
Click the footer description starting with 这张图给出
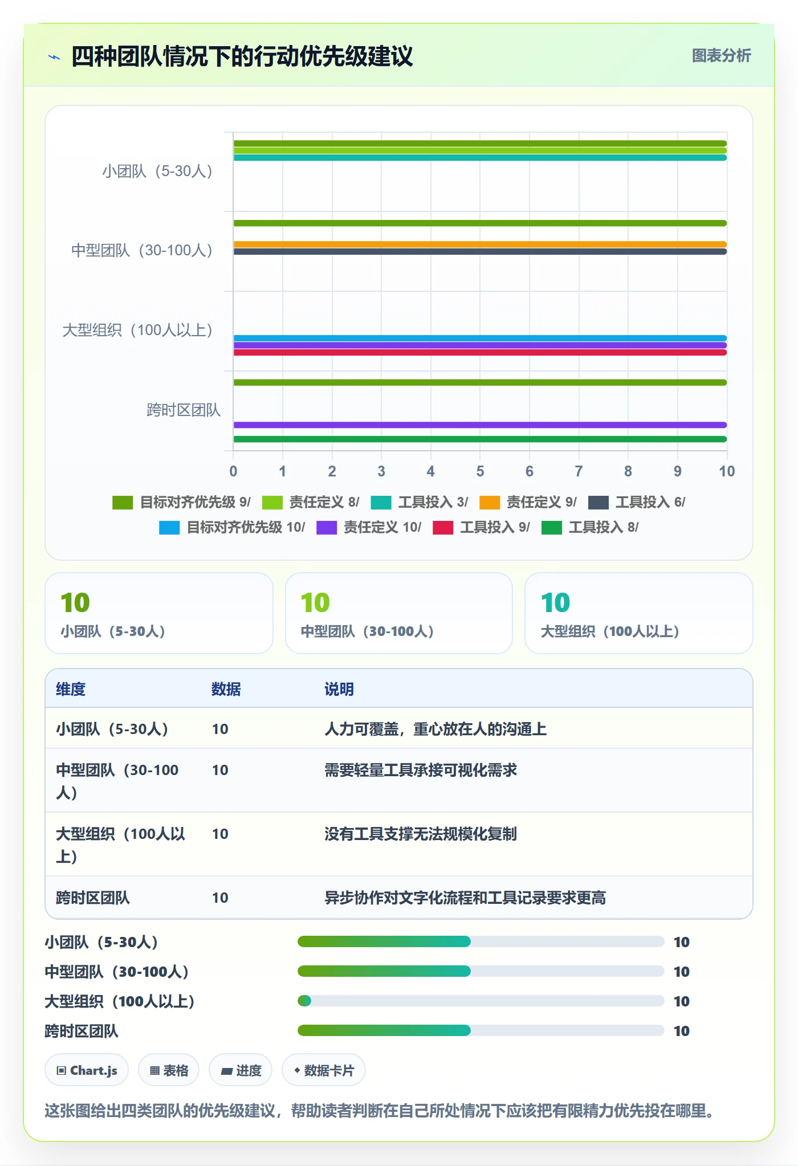pos(379,1111)
